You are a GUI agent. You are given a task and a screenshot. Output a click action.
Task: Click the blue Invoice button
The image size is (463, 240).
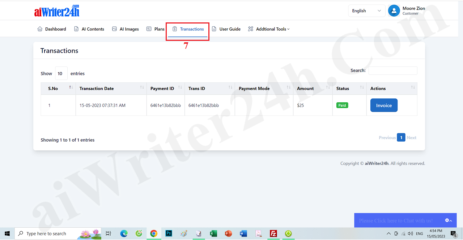pos(384,106)
